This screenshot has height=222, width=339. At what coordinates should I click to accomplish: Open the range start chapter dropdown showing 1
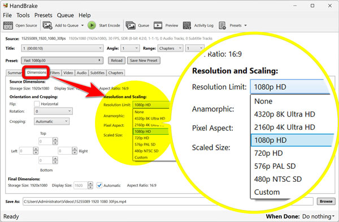coord(194,48)
